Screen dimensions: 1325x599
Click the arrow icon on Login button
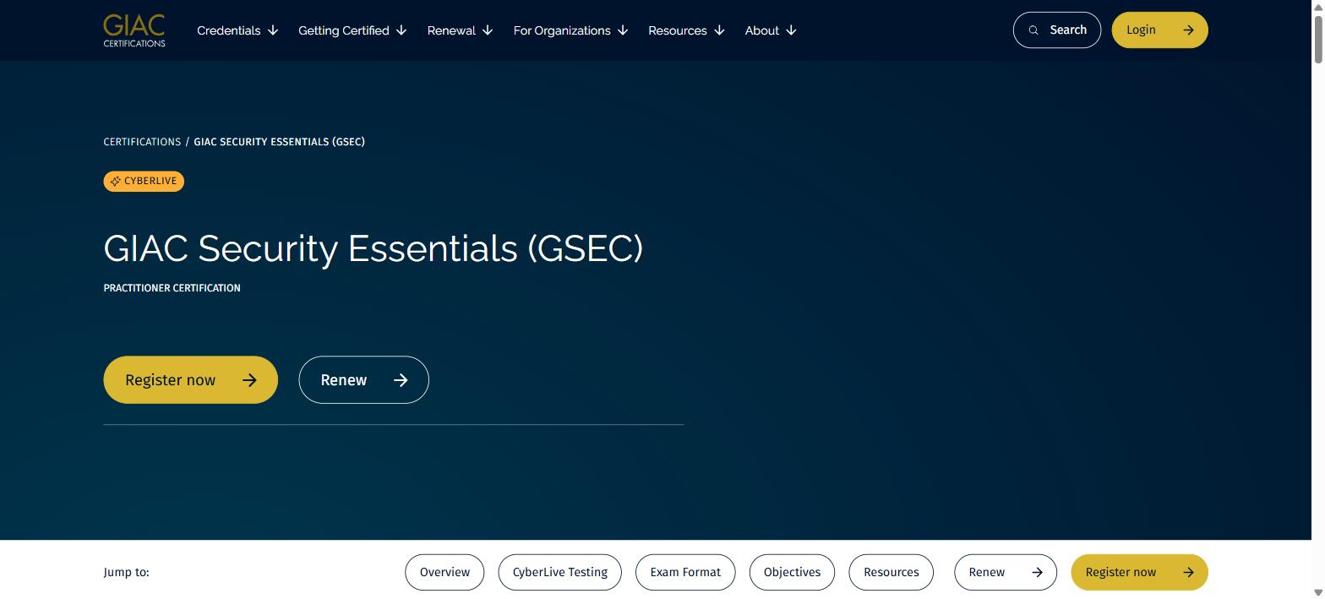tap(1188, 30)
